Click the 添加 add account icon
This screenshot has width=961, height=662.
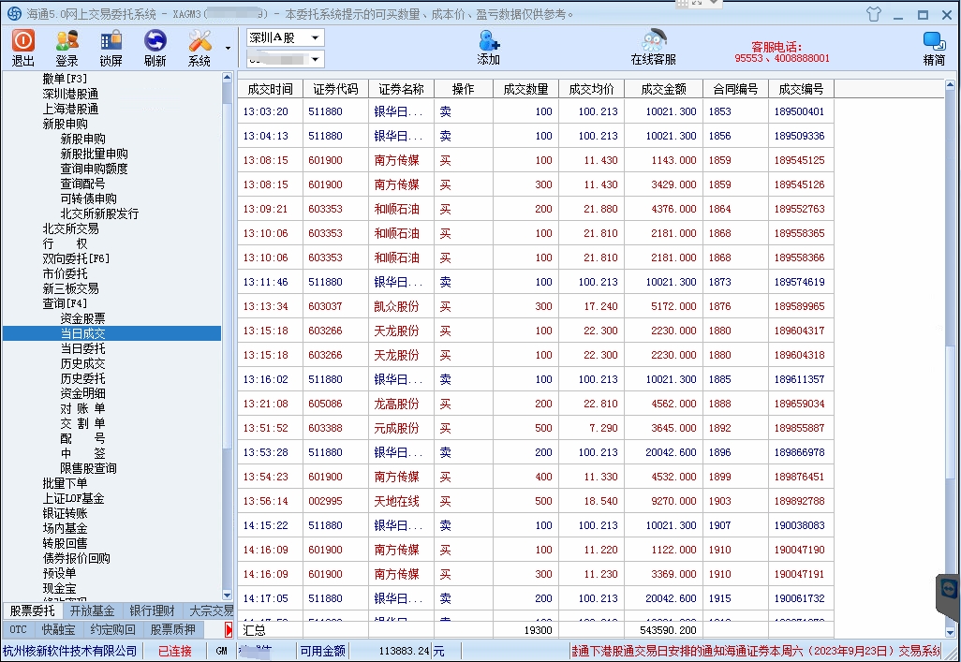[x=488, y=47]
